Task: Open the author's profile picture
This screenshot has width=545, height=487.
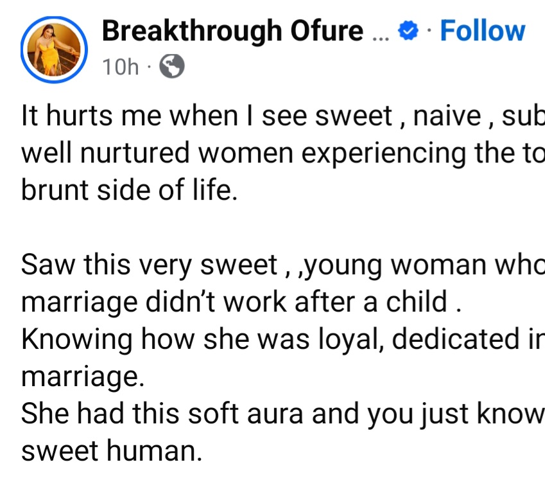Action: 53,49
